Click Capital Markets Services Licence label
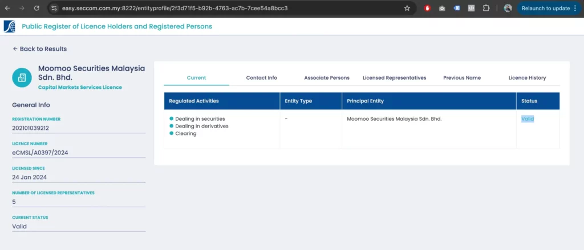 pyautogui.click(x=80, y=87)
